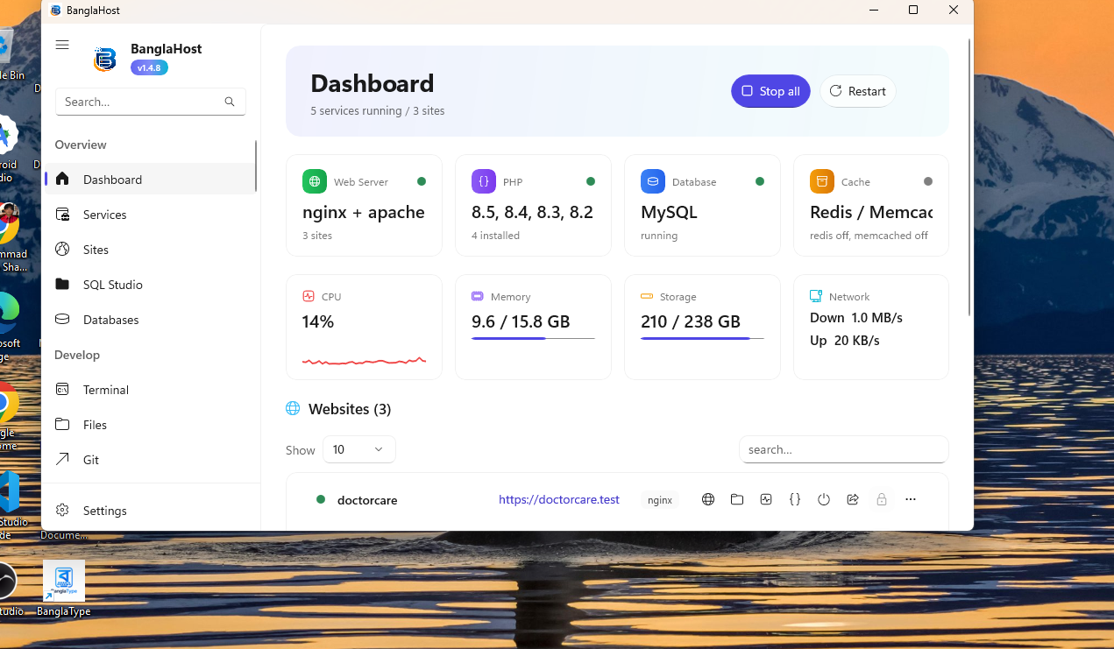Viewport: 1114px width, 649px height.
Task: Click the BanglaHost title bar app icon
Action: click(x=56, y=11)
